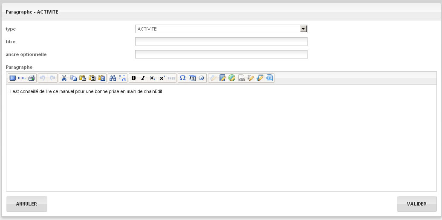Screen dimensions: 442x220
Task: Open the type dropdown showing ACTIVITE
Action: [x=221, y=29]
